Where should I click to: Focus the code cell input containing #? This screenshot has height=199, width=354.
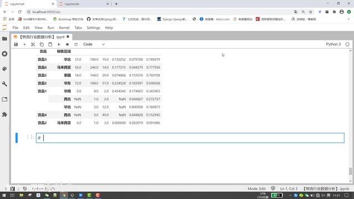(190, 138)
